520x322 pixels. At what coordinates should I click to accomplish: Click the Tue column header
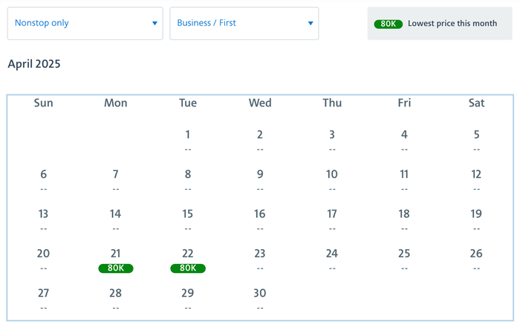188,103
